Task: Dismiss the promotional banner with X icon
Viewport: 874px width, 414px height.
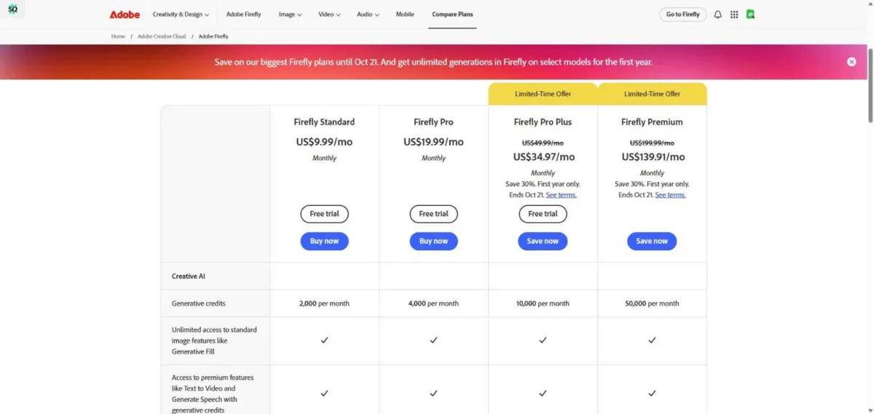Action: point(851,62)
